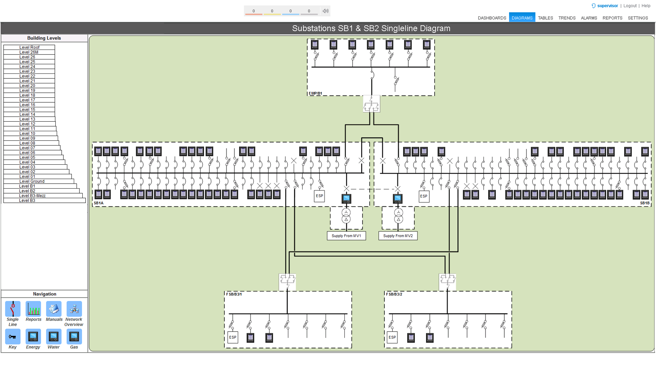Switch to the Alarms tab
The image size is (656, 369).
coord(589,18)
